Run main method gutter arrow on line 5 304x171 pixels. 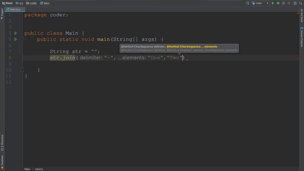coord(16,39)
